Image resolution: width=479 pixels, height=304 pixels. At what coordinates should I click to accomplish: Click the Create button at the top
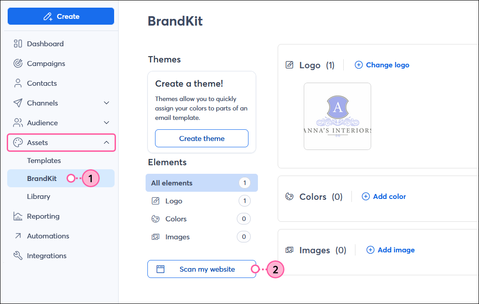coord(61,16)
